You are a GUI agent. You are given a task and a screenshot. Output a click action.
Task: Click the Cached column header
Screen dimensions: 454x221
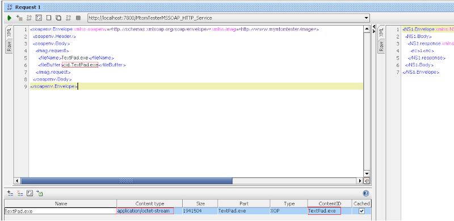pos(361,203)
